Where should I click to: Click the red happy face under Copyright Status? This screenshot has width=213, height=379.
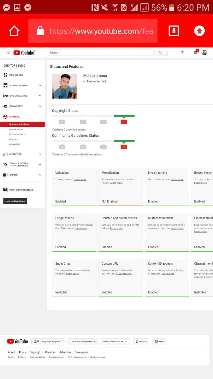click(124, 122)
